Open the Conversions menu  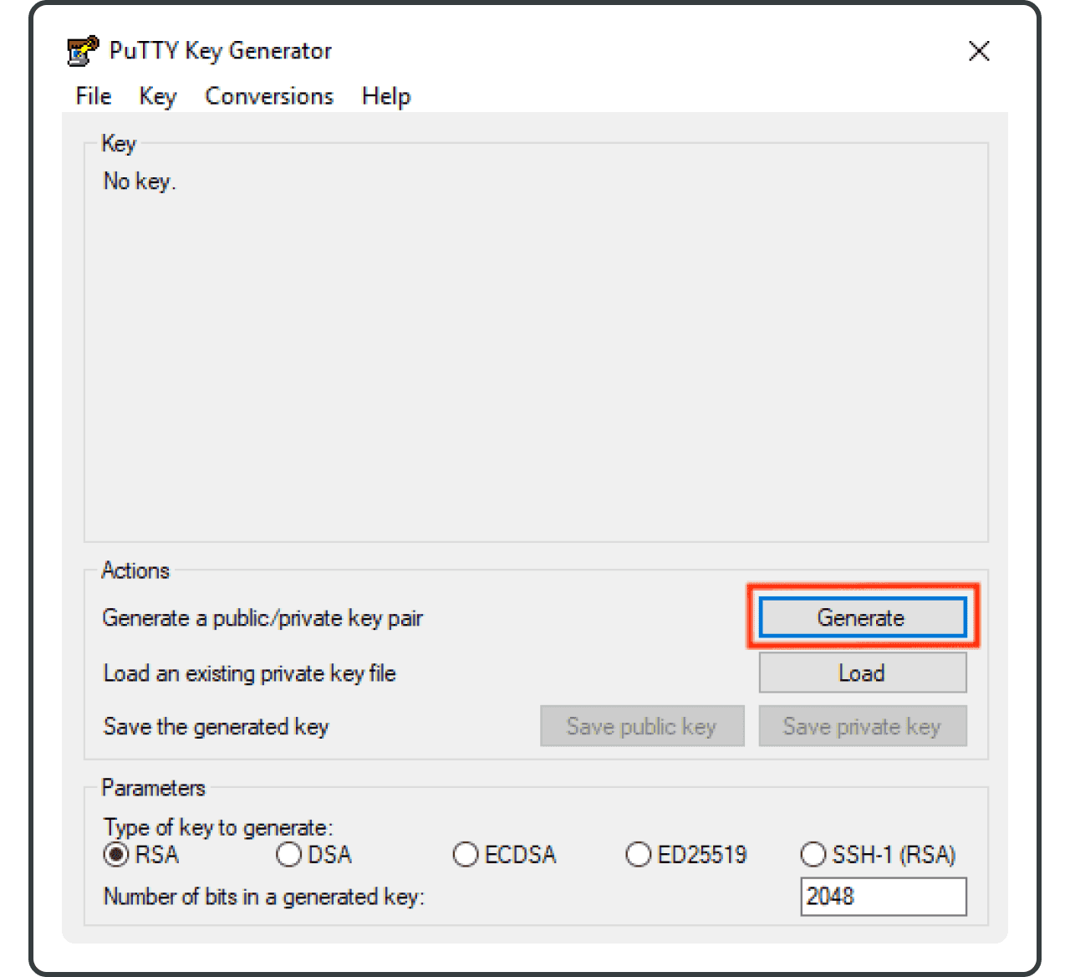point(268,96)
